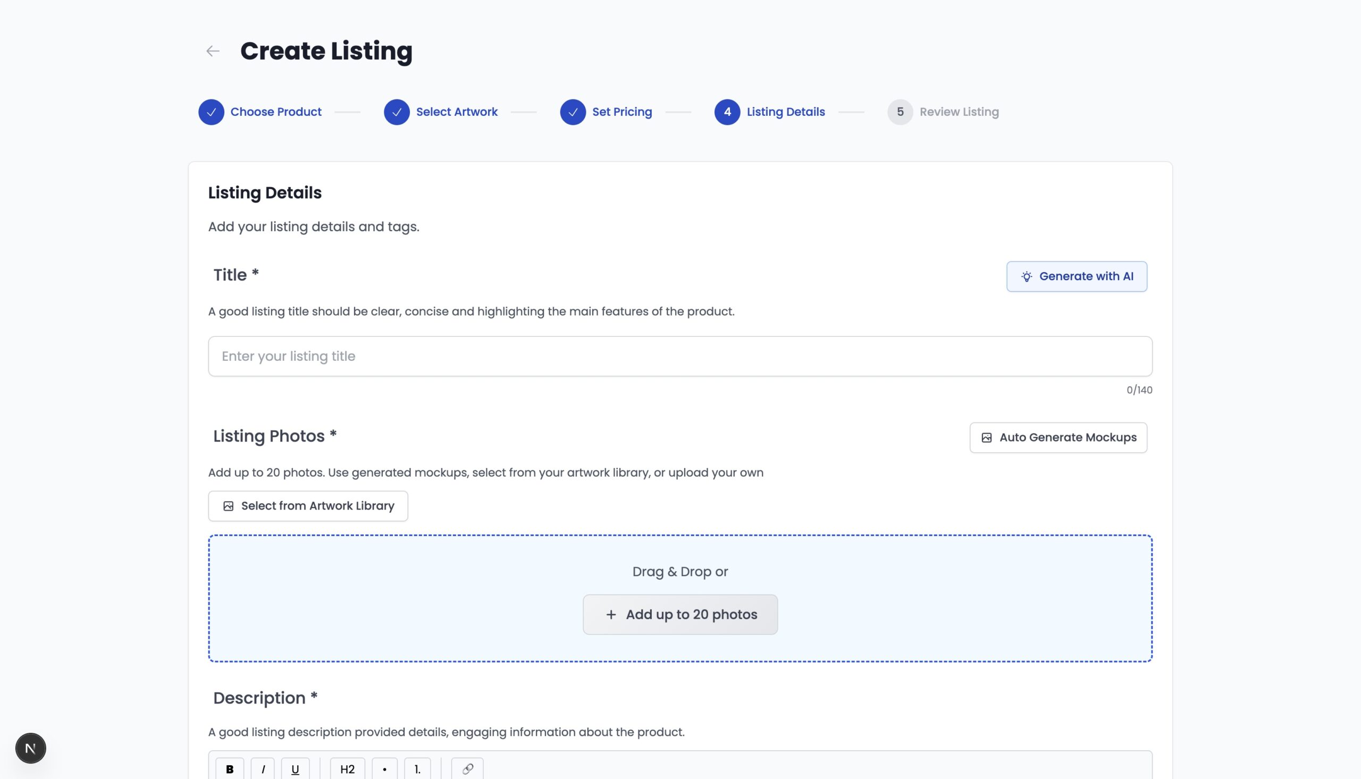Toggle bold formatting in description editor

click(230, 769)
